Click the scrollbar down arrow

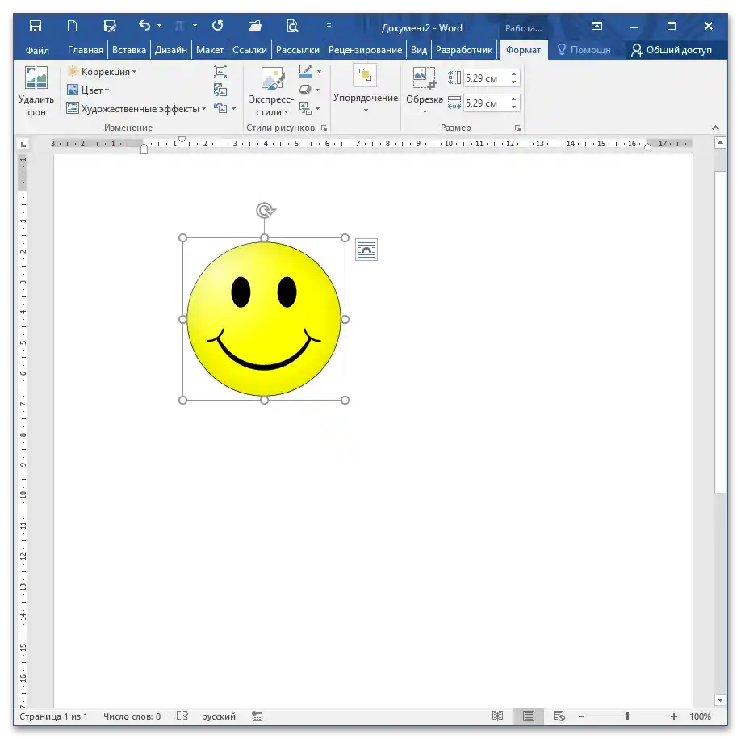(x=720, y=699)
